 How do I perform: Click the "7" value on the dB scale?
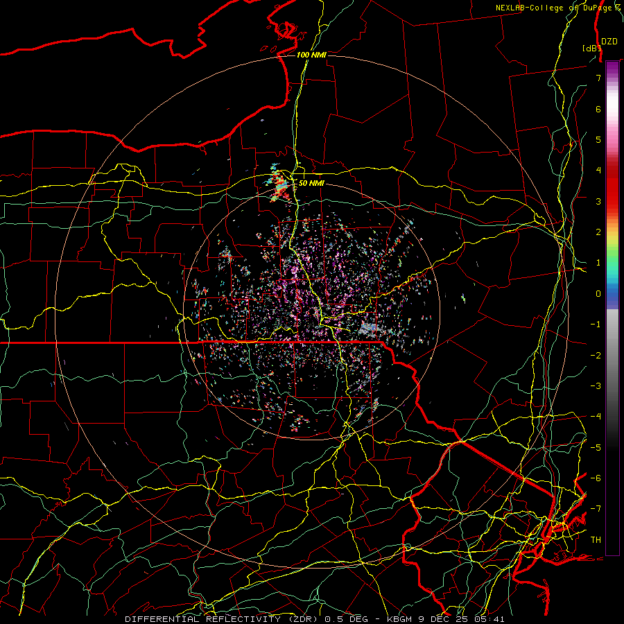point(598,78)
